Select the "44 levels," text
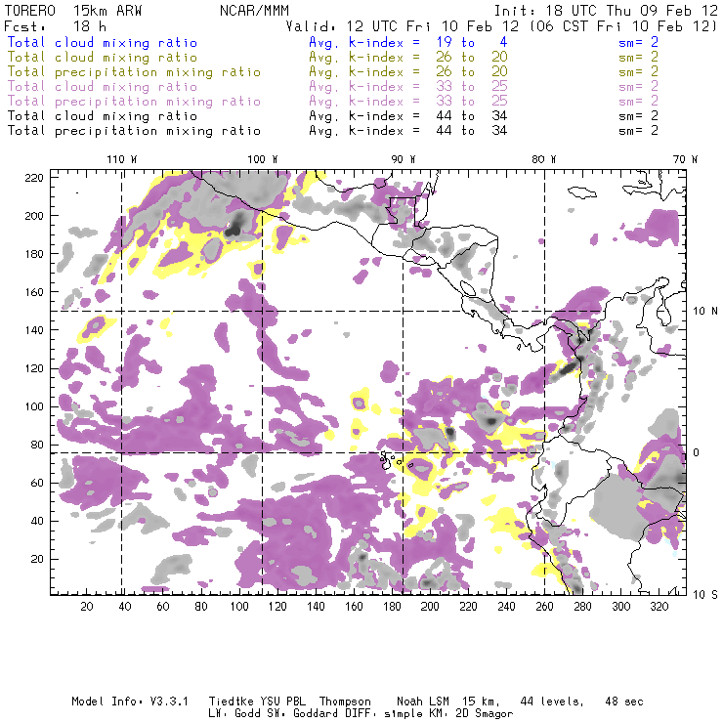The height and width of the screenshot is (723, 723). [552, 702]
